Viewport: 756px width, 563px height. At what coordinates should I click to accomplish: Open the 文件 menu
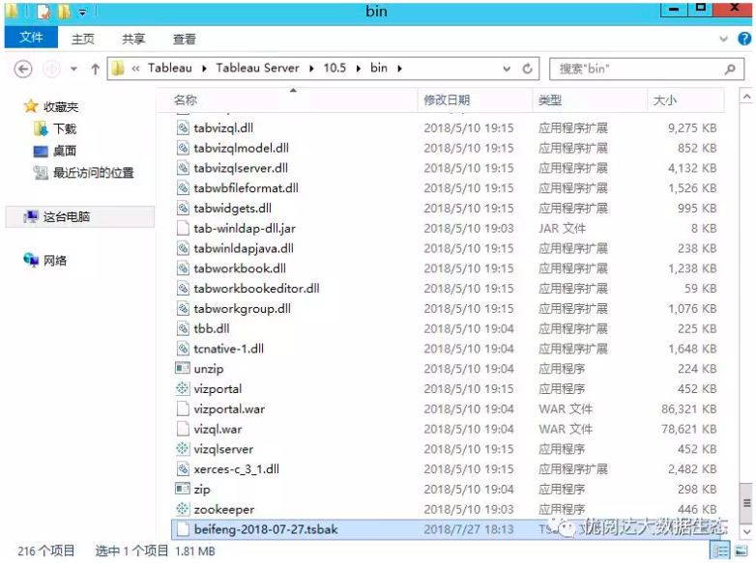click(x=31, y=37)
